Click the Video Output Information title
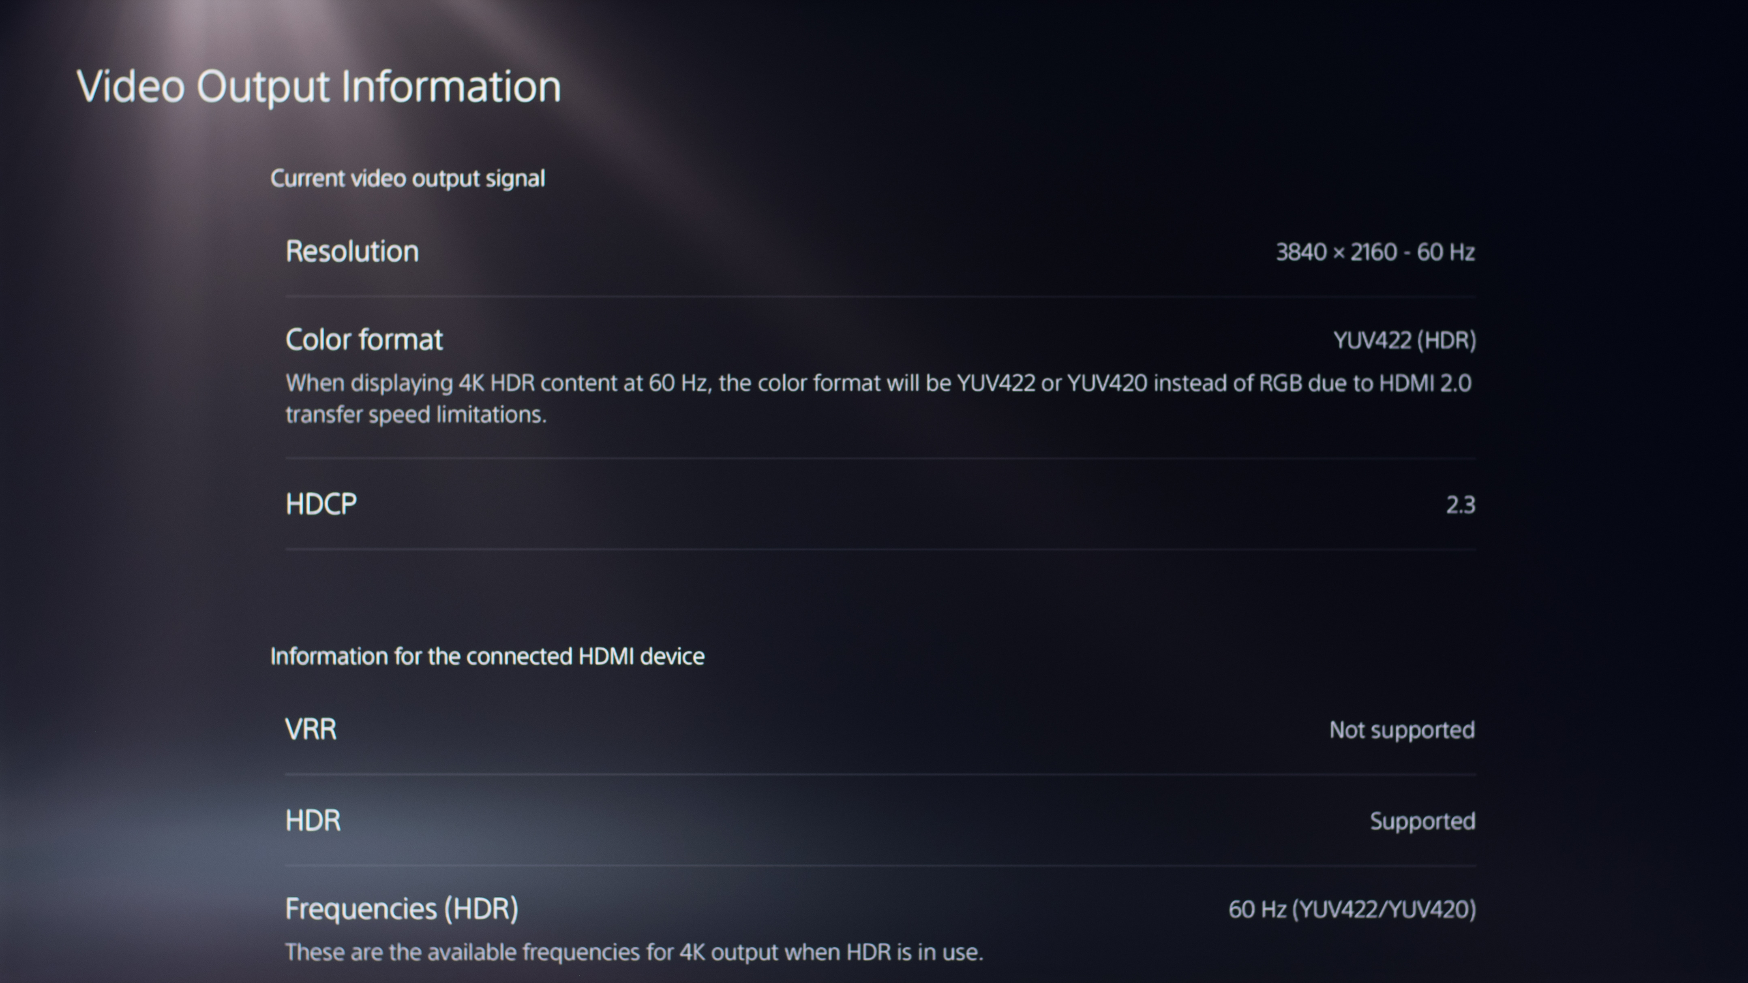Screen dimensions: 1748x983 click(x=319, y=87)
